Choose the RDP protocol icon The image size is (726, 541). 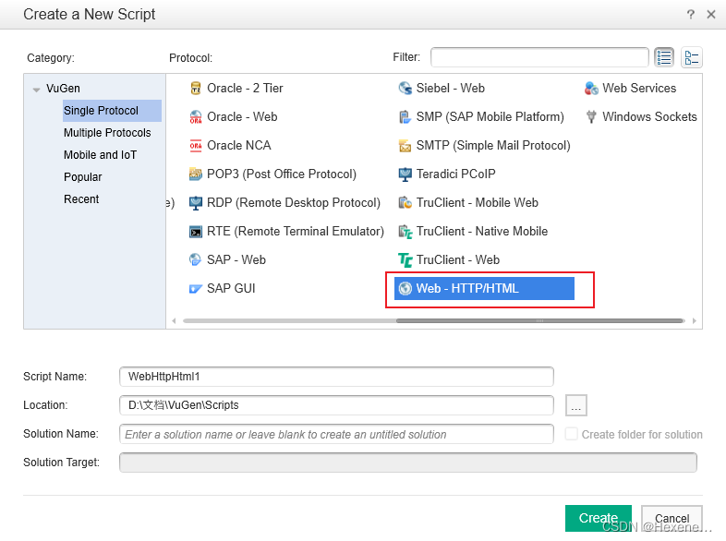click(x=196, y=203)
